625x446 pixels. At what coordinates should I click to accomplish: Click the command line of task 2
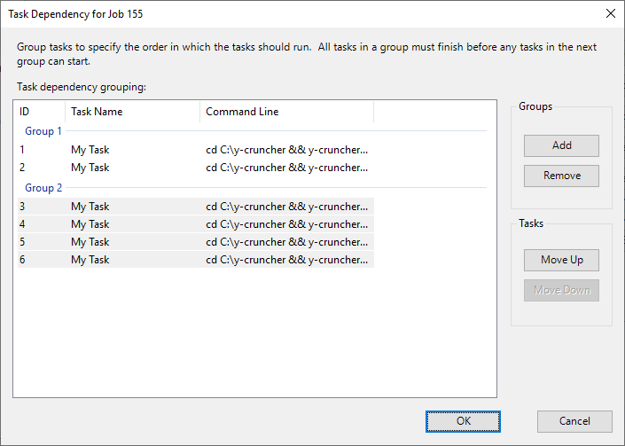click(x=286, y=168)
